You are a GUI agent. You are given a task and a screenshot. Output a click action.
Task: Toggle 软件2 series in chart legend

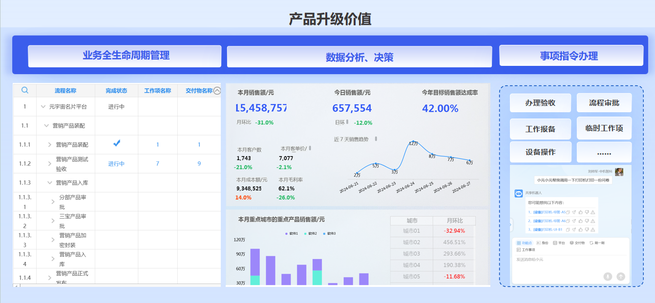pos(311,234)
